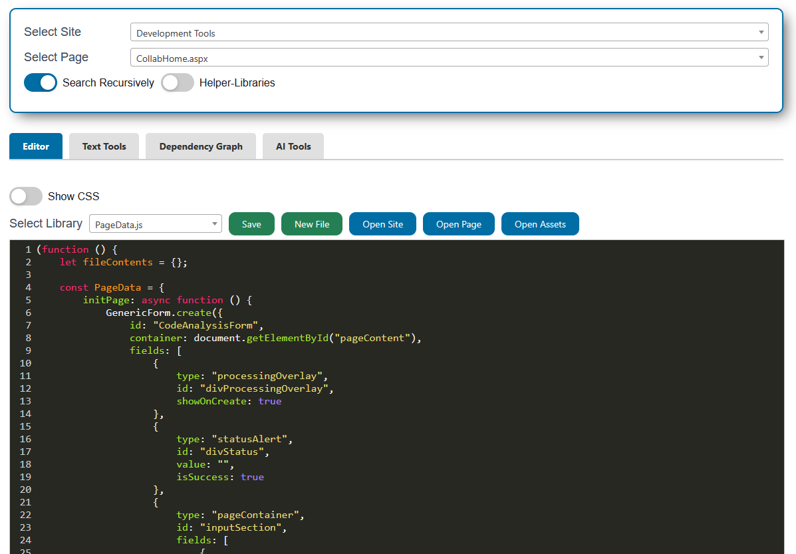796x554 pixels.
Task: Open the AI Tools tab
Action: point(293,146)
